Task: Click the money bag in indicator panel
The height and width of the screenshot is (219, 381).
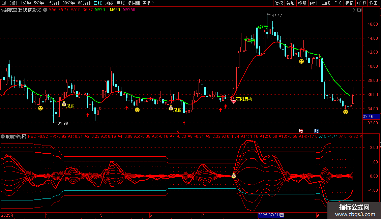Action: tap(234, 176)
